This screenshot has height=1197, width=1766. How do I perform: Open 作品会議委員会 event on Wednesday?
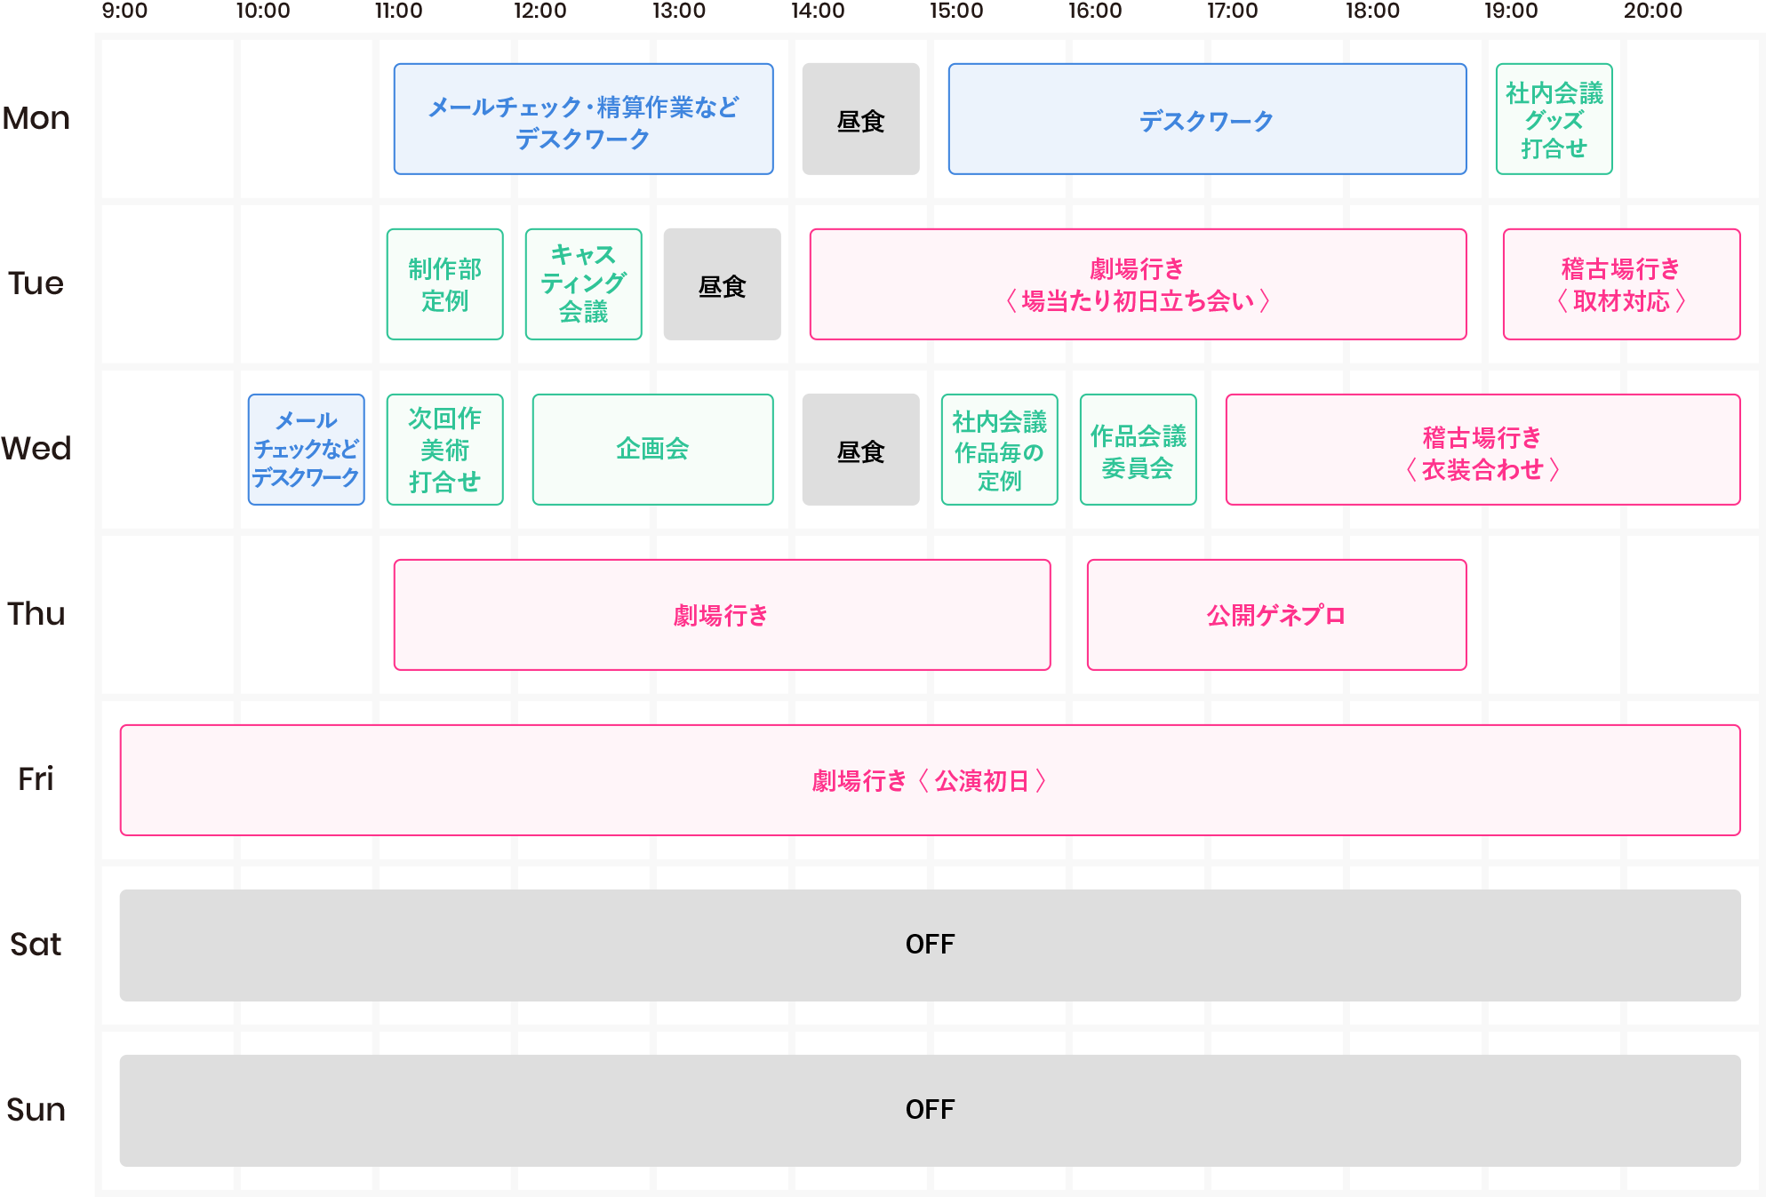pos(1138,450)
